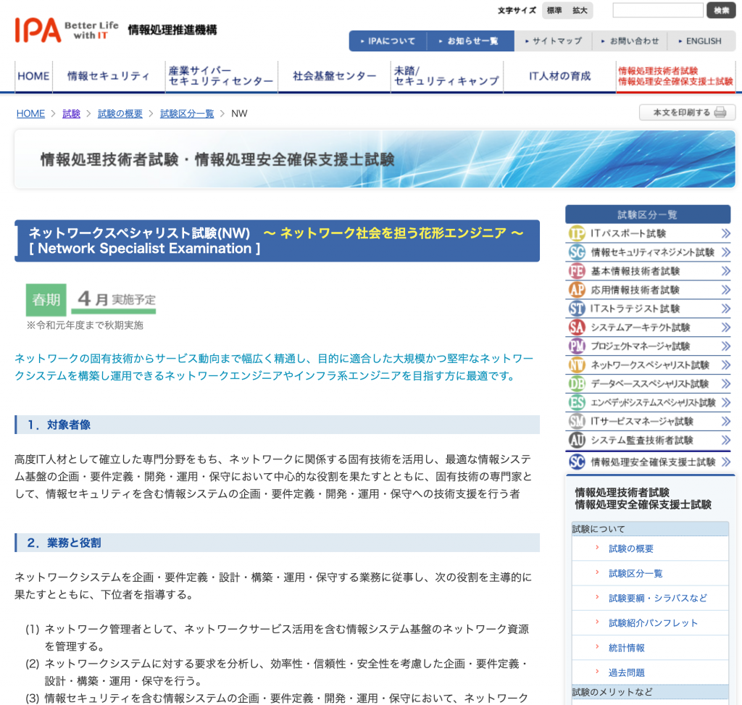Click chevron arrow beside システムアーキテクト試験

tap(726, 328)
